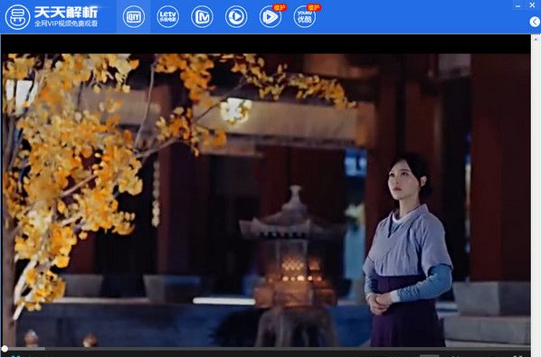Collapse the side panel with the chevron arrow

click(x=535, y=22)
